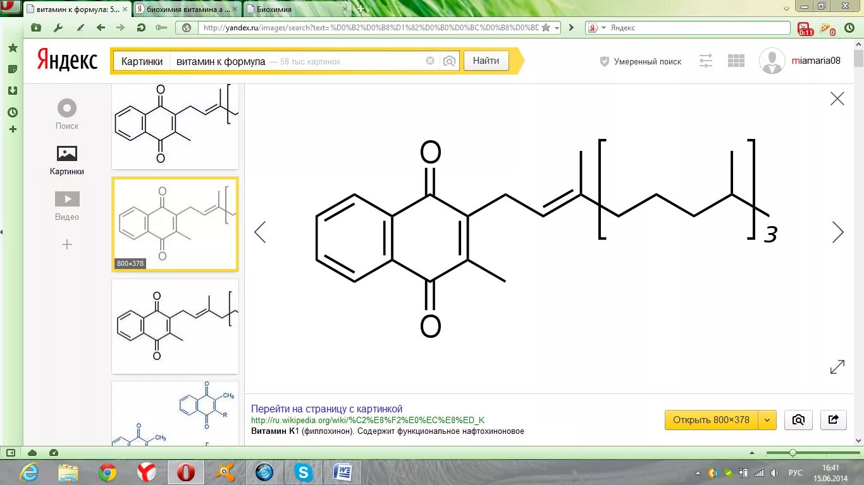Open Opera sidebar bookmarks star

[x=13, y=48]
